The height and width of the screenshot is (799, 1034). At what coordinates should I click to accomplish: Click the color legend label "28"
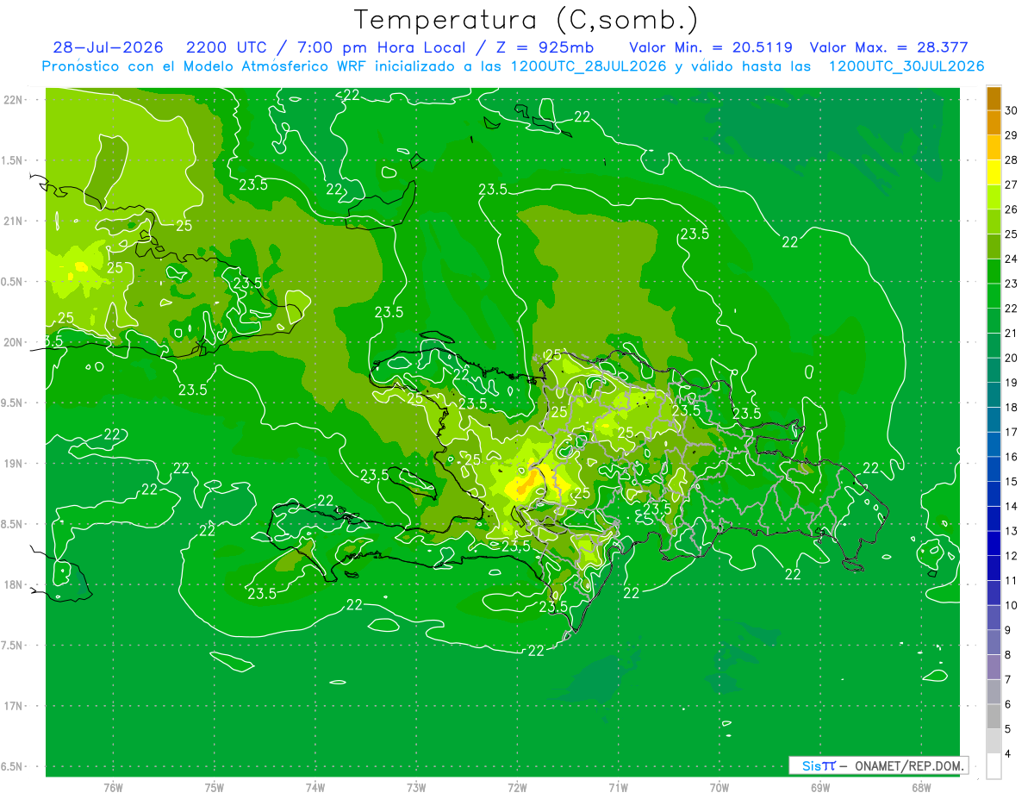[1012, 159]
